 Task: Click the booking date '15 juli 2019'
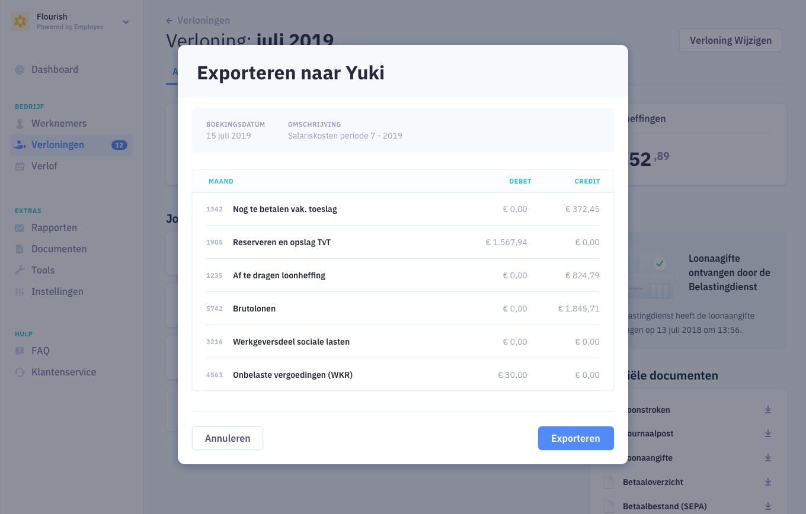tap(229, 136)
